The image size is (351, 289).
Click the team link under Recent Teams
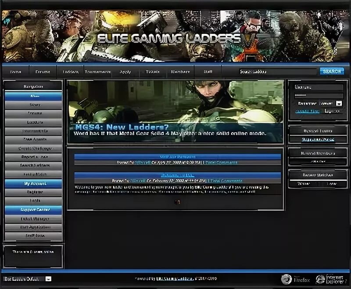coord(318,140)
